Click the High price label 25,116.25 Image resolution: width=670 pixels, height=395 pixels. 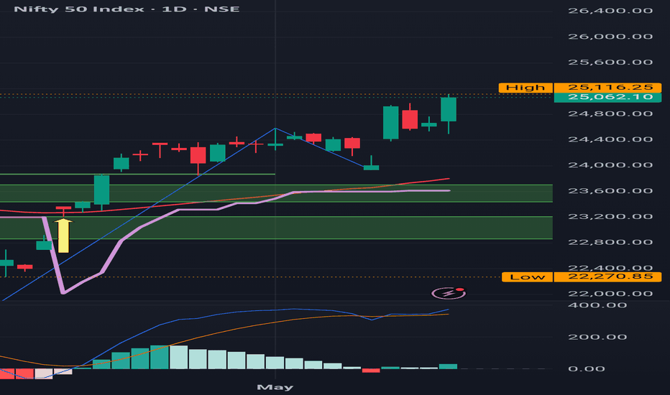[x=607, y=88]
